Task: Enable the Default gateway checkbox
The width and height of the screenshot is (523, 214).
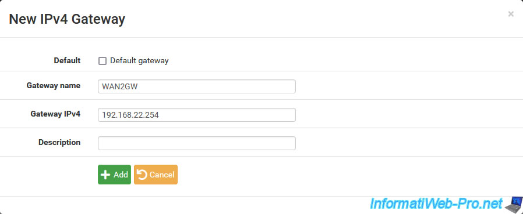Action: [x=103, y=61]
